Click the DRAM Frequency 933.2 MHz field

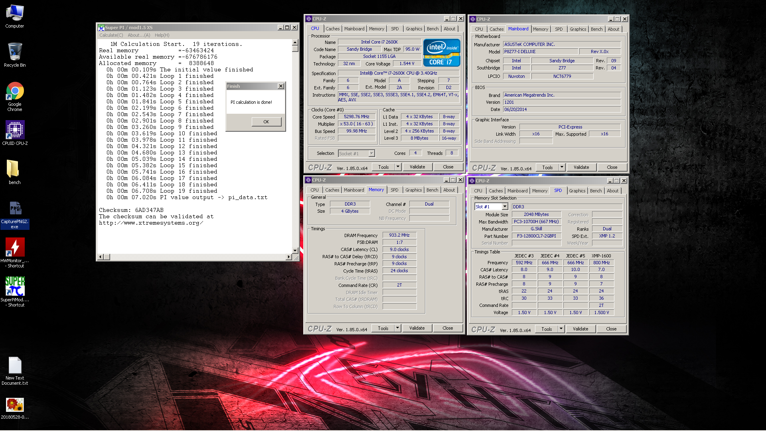click(x=399, y=235)
